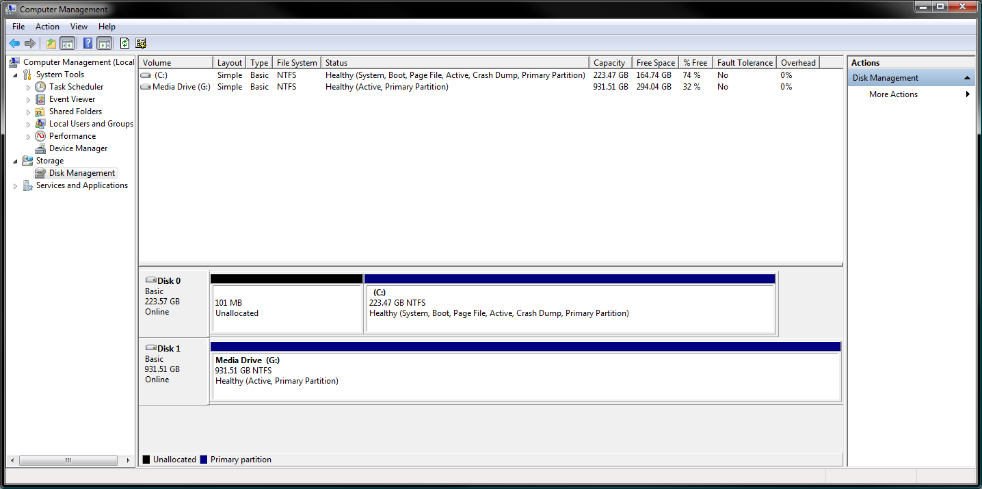982x489 pixels.
Task: Open Event Viewer via its log icon
Action: [40, 99]
